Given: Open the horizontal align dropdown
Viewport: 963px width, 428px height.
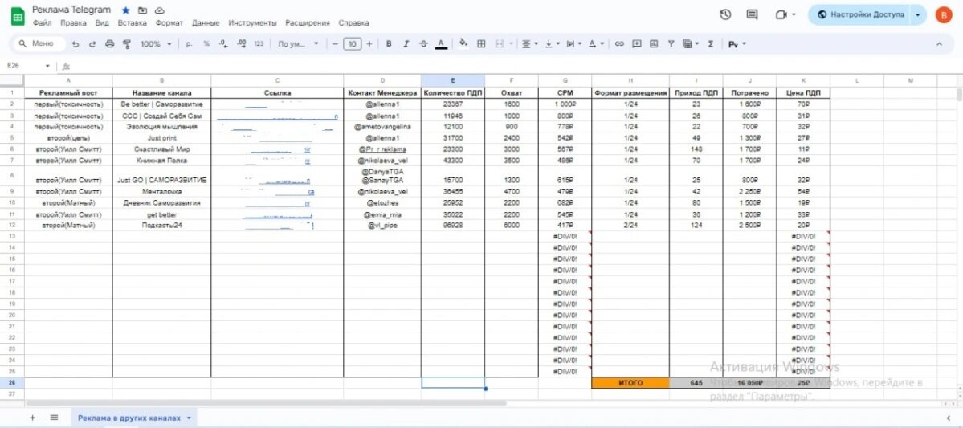Looking at the screenshot, I should tap(529, 43).
